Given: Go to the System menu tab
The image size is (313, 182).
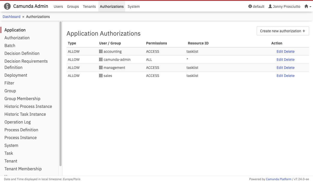Looking at the screenshot, I should 134,6.
